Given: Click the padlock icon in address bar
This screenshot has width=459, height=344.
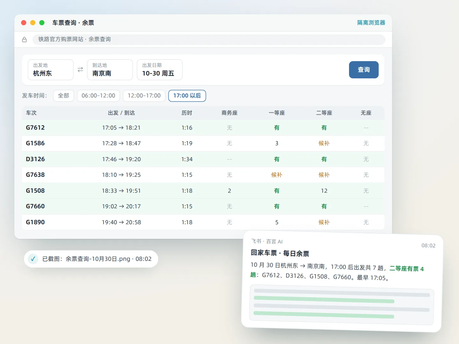Looking at the screenshot, I should (x=24, y=39).
